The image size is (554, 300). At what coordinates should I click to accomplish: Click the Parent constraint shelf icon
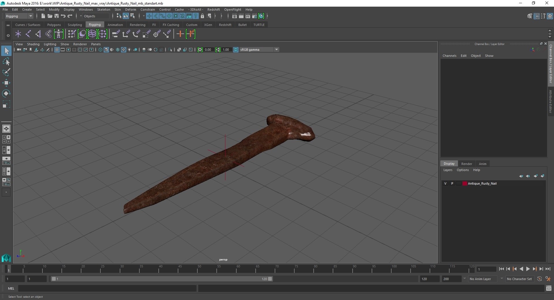(116, 34)
